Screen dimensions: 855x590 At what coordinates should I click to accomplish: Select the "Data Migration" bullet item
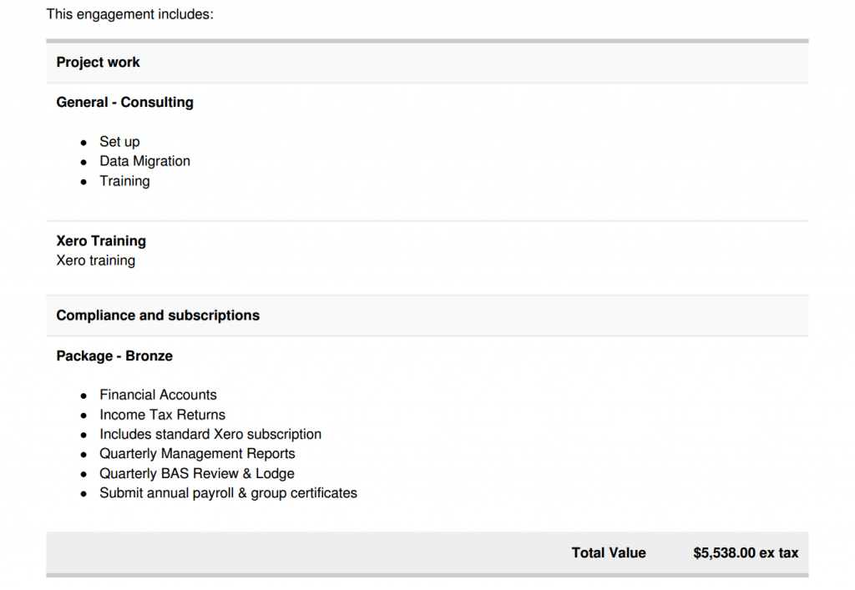(144, 161)
